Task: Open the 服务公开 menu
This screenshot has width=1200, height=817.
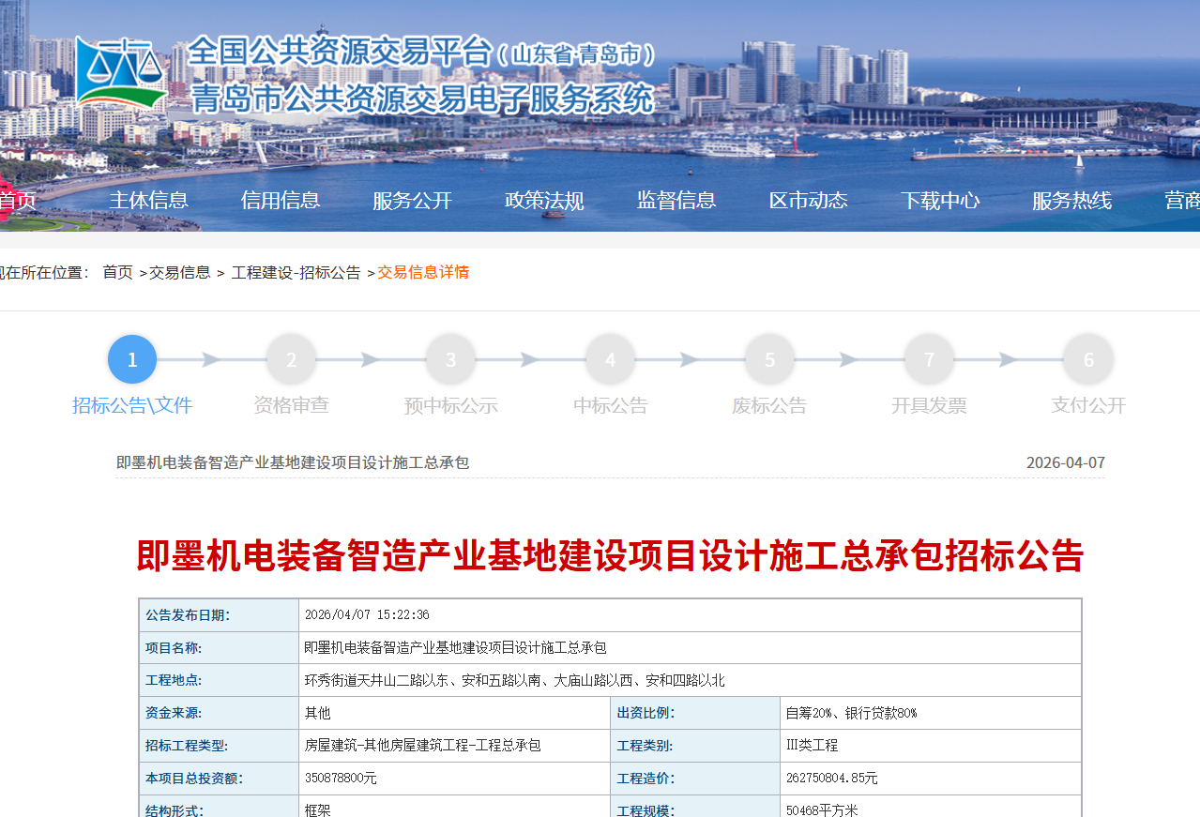Action: (x=413, y=200)
